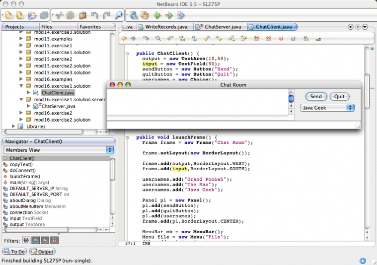The image size is (377, 265).
Task: Click the Stop Macro Recording square icon
Action: (x=293, y=39)
